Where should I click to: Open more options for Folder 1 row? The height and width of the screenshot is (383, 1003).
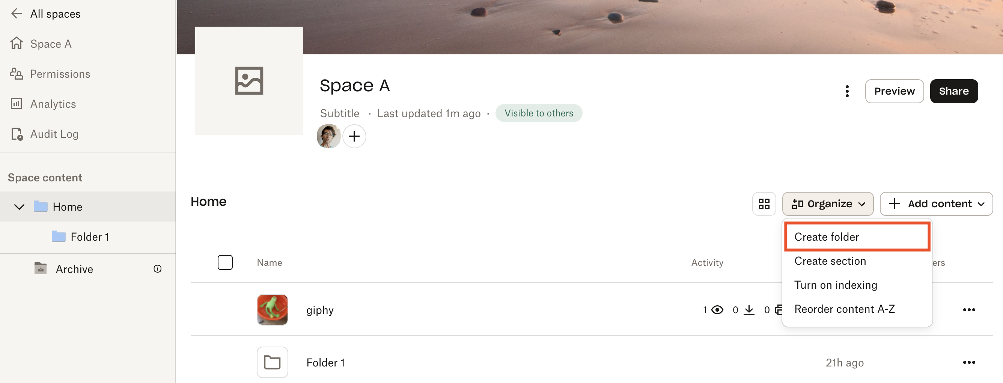tap(968, 362)
